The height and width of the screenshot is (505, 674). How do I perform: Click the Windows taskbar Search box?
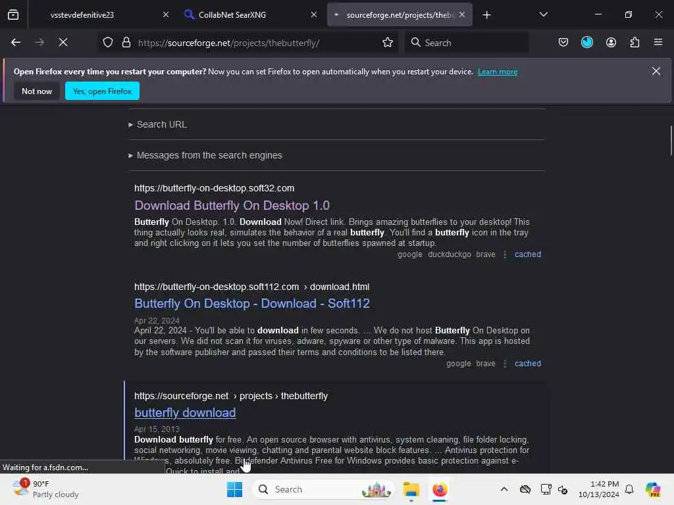coord(323,489)
